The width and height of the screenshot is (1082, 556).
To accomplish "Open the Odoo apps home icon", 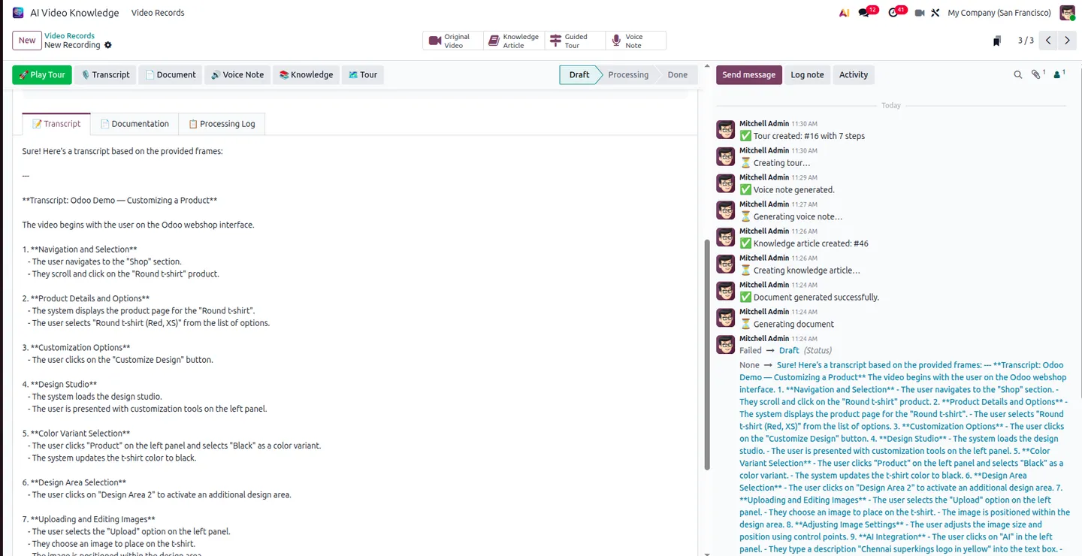I will tap(18, 13).
